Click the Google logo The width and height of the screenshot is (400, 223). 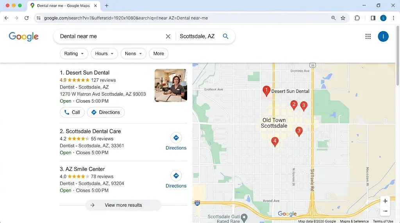click(23, 36)
